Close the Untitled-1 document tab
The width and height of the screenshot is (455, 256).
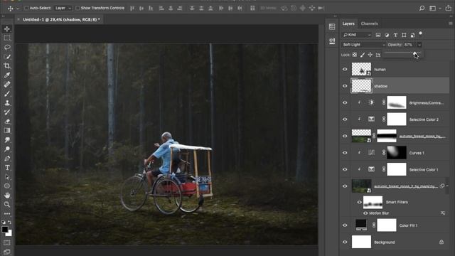click(x=18, y=19)
